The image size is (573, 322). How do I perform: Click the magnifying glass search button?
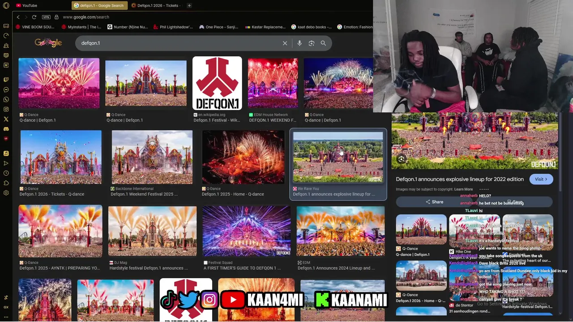click(x=323, y=43)
